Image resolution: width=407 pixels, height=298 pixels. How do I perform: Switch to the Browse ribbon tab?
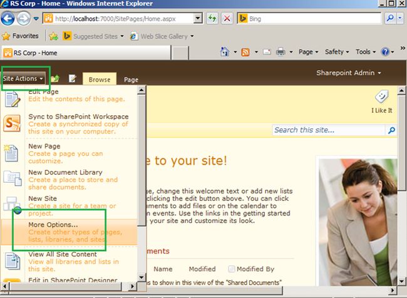pyautogui.click(x=100, y=80)
